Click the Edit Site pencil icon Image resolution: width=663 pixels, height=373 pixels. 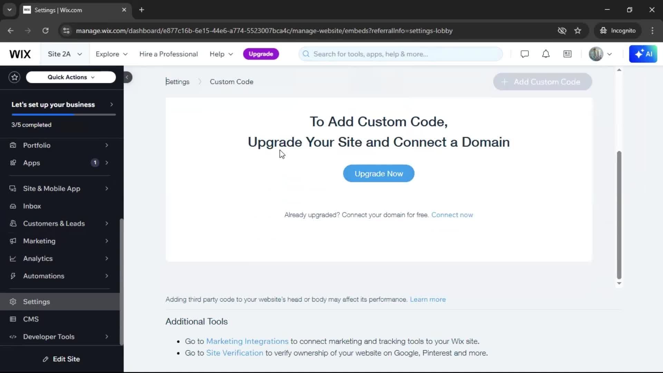coord(45,360)
